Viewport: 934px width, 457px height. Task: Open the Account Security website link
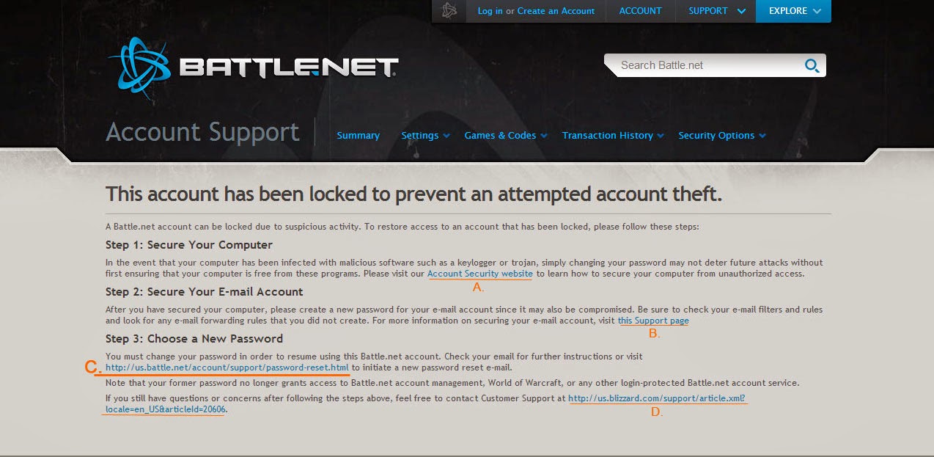[479, 274]
